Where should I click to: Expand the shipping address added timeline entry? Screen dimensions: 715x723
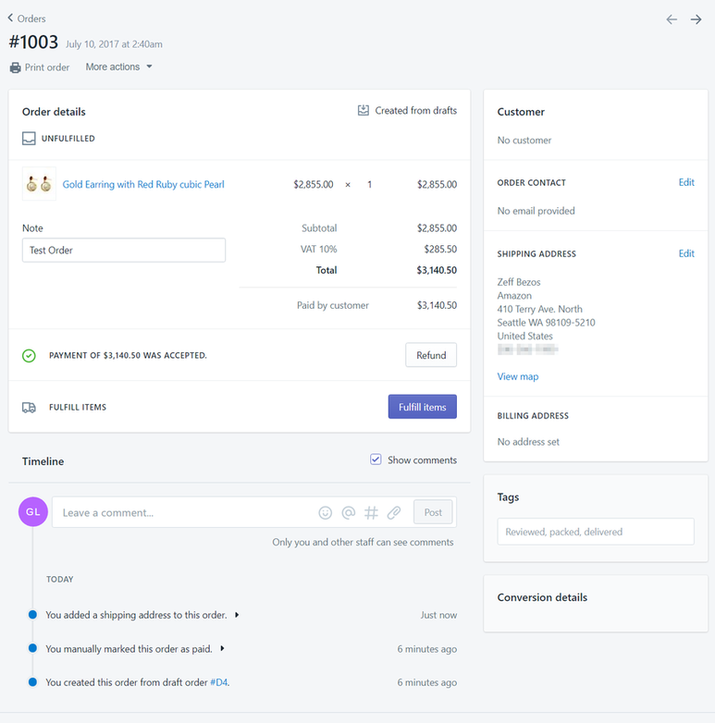[x=237, y=615]
